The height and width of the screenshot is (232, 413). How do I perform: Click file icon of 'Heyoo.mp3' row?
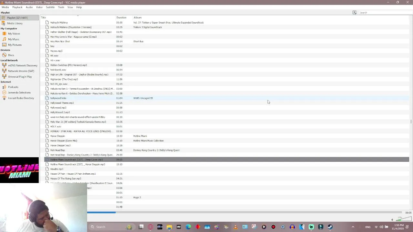47,51
